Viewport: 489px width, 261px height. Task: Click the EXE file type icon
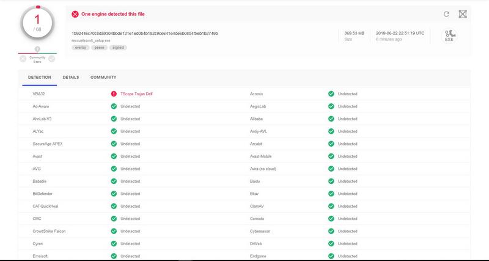[x=449, y=36]
